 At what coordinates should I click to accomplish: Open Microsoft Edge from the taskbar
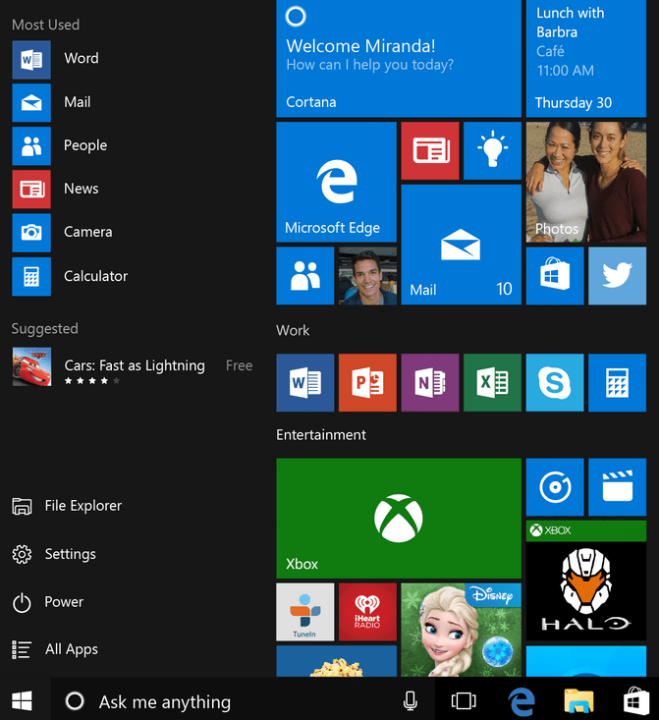coord(522,701)
